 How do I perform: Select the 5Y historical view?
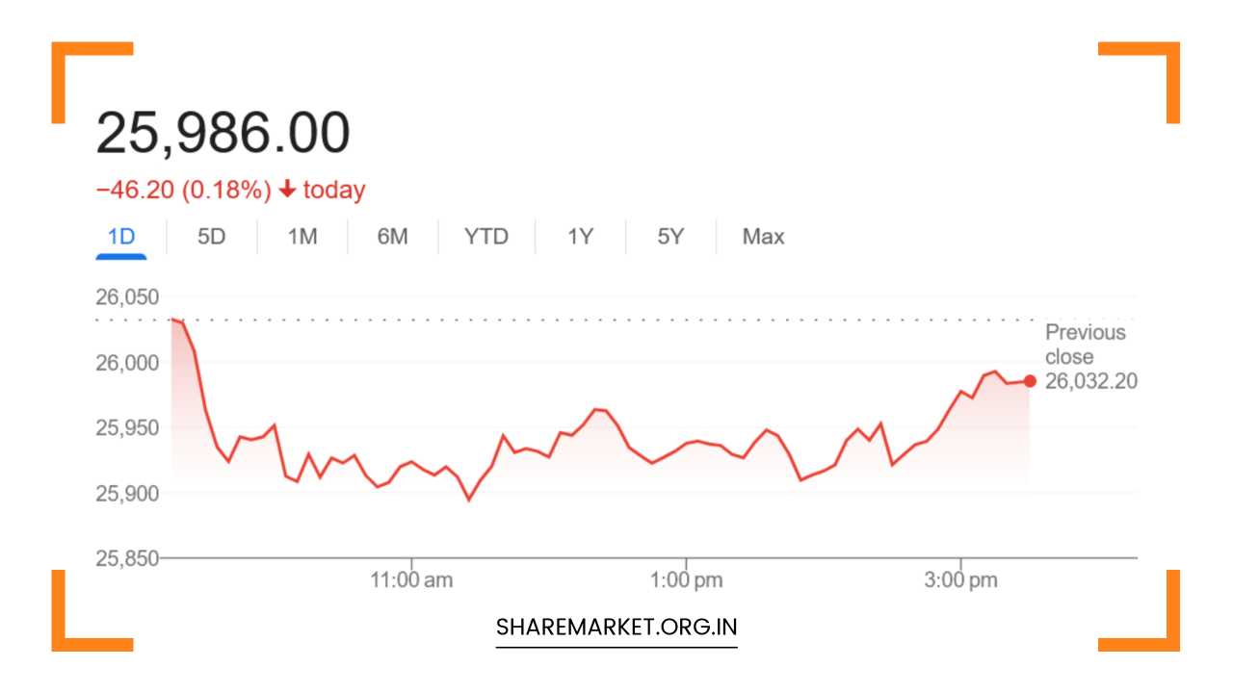point(669,236)
